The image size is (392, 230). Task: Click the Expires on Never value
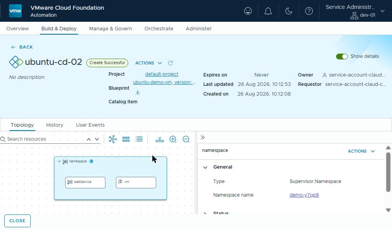pyautogui.click(x=261, y=75)
